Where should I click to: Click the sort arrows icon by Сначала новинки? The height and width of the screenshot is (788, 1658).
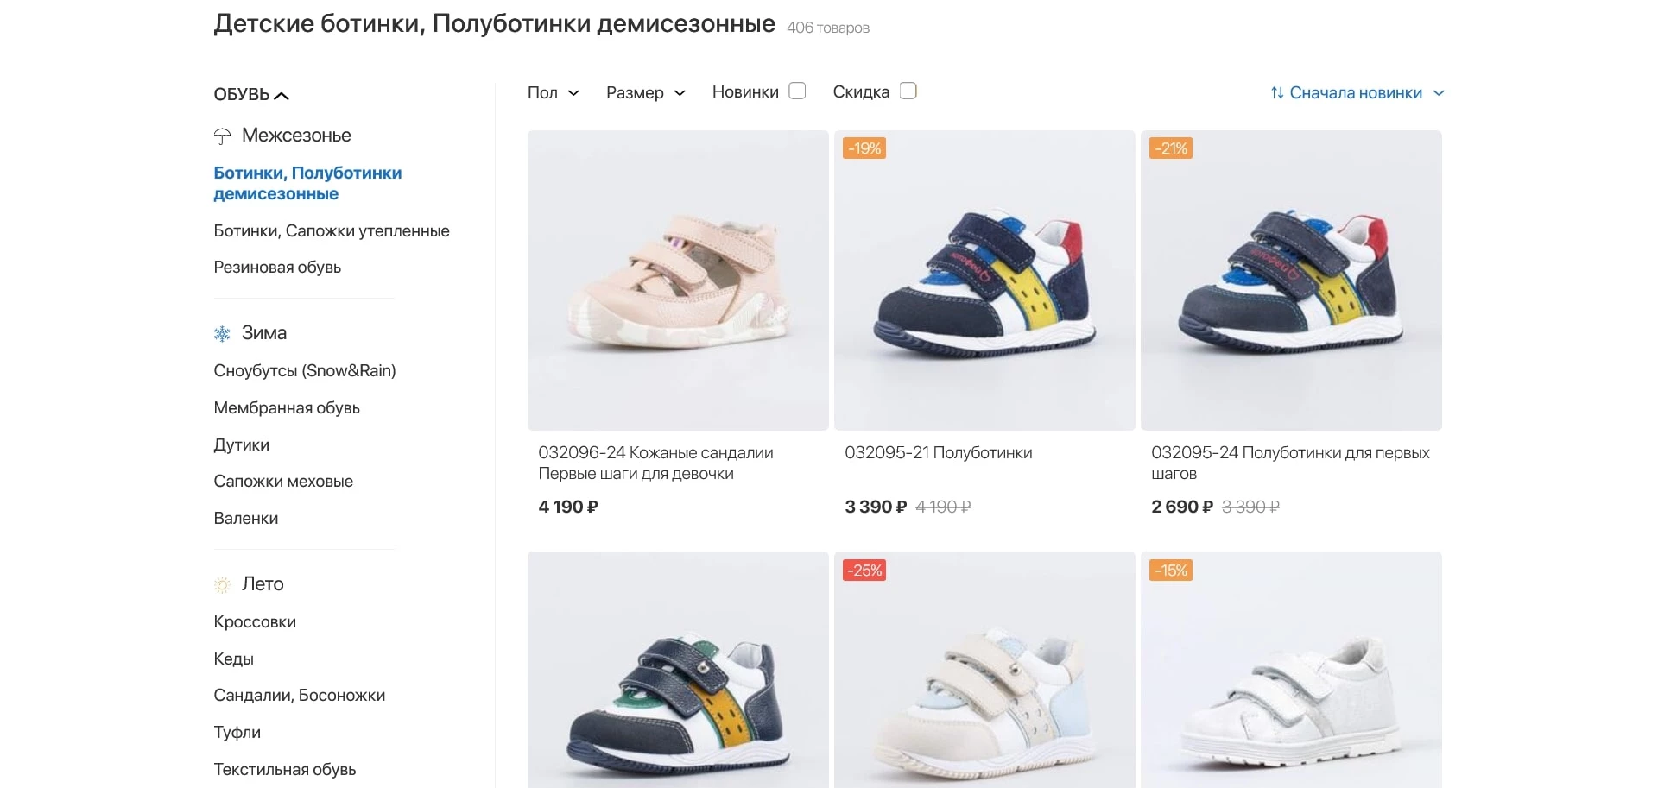tap(1276, 93)
